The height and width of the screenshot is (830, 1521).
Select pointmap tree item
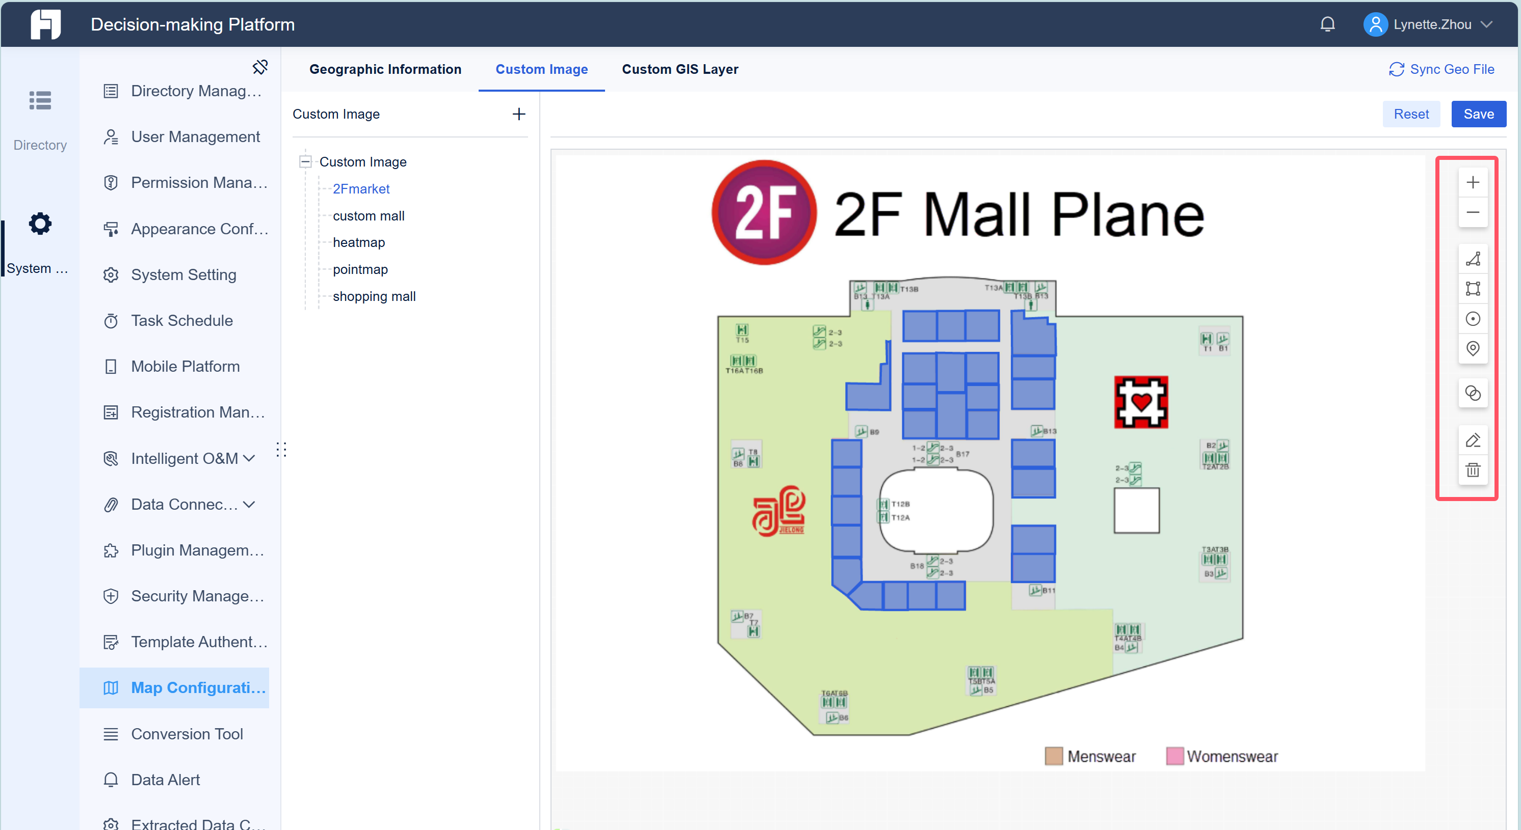coord(360,269)
